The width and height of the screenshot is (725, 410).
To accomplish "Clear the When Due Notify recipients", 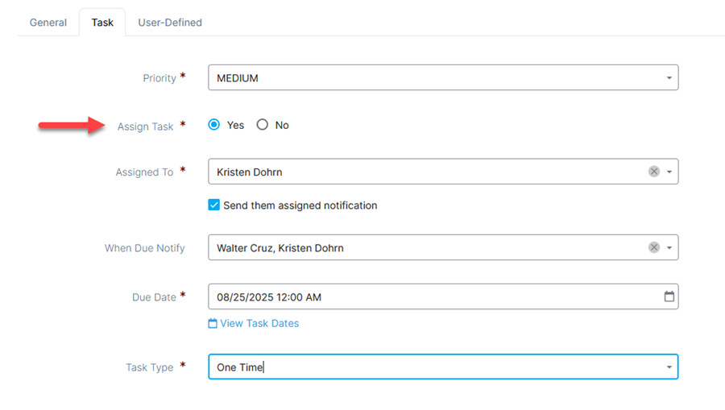I will coord(654,247).
